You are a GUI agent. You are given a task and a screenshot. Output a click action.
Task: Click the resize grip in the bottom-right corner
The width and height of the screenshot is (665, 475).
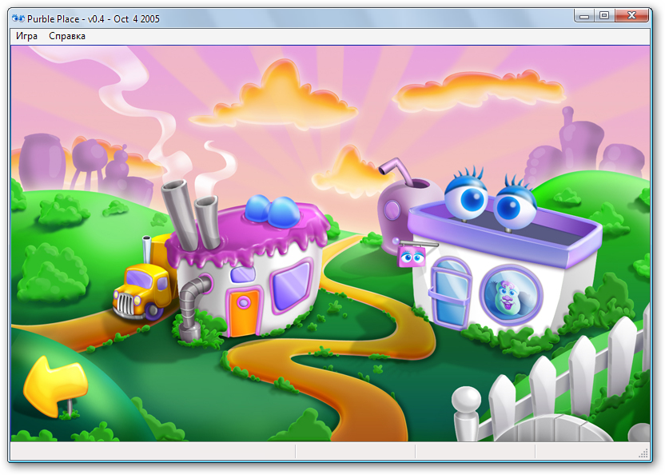[x=646, y=454]
